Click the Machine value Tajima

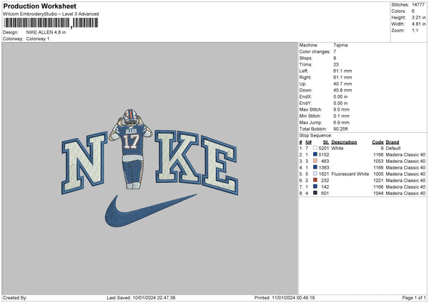(x=340, y=45)
